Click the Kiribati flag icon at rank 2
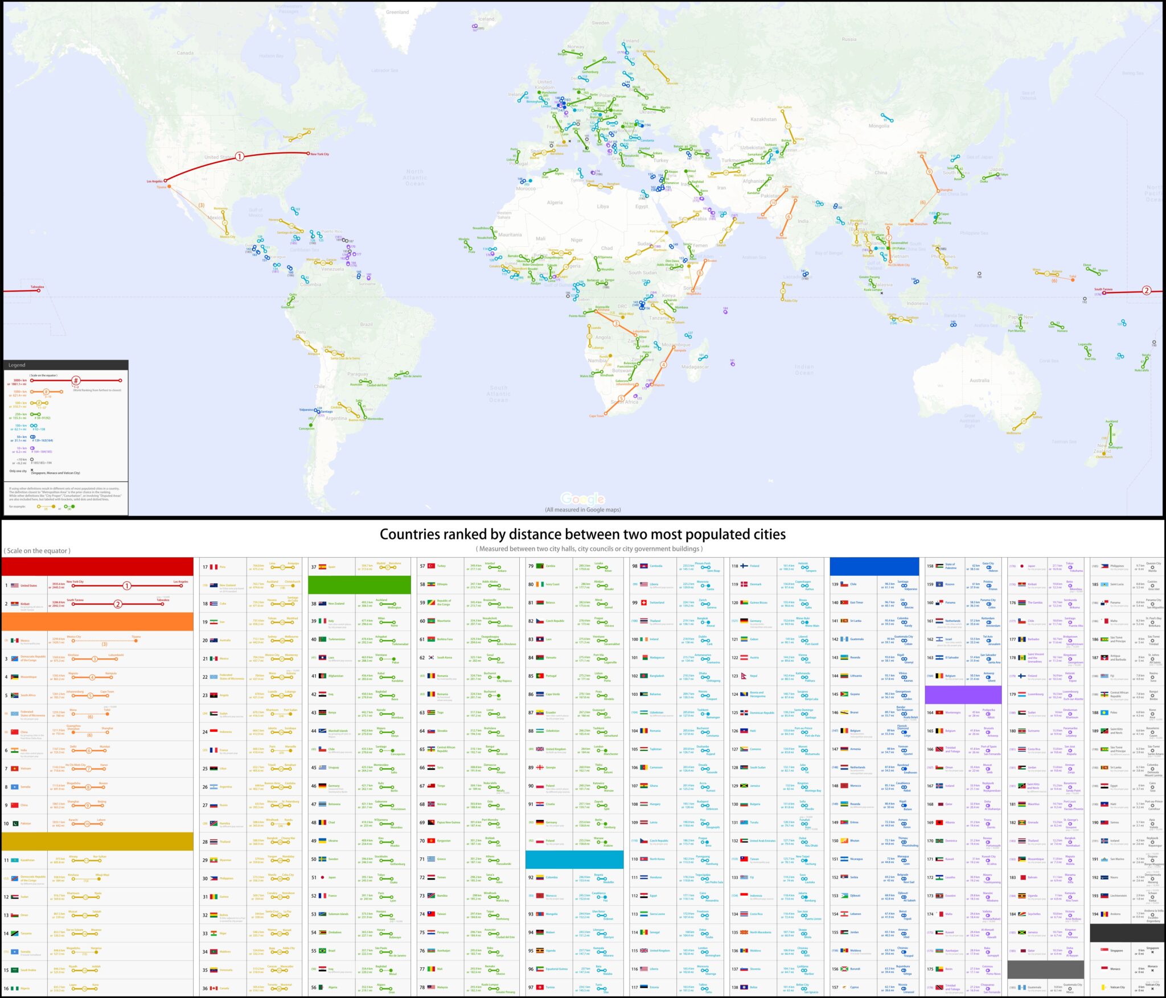 14,604
